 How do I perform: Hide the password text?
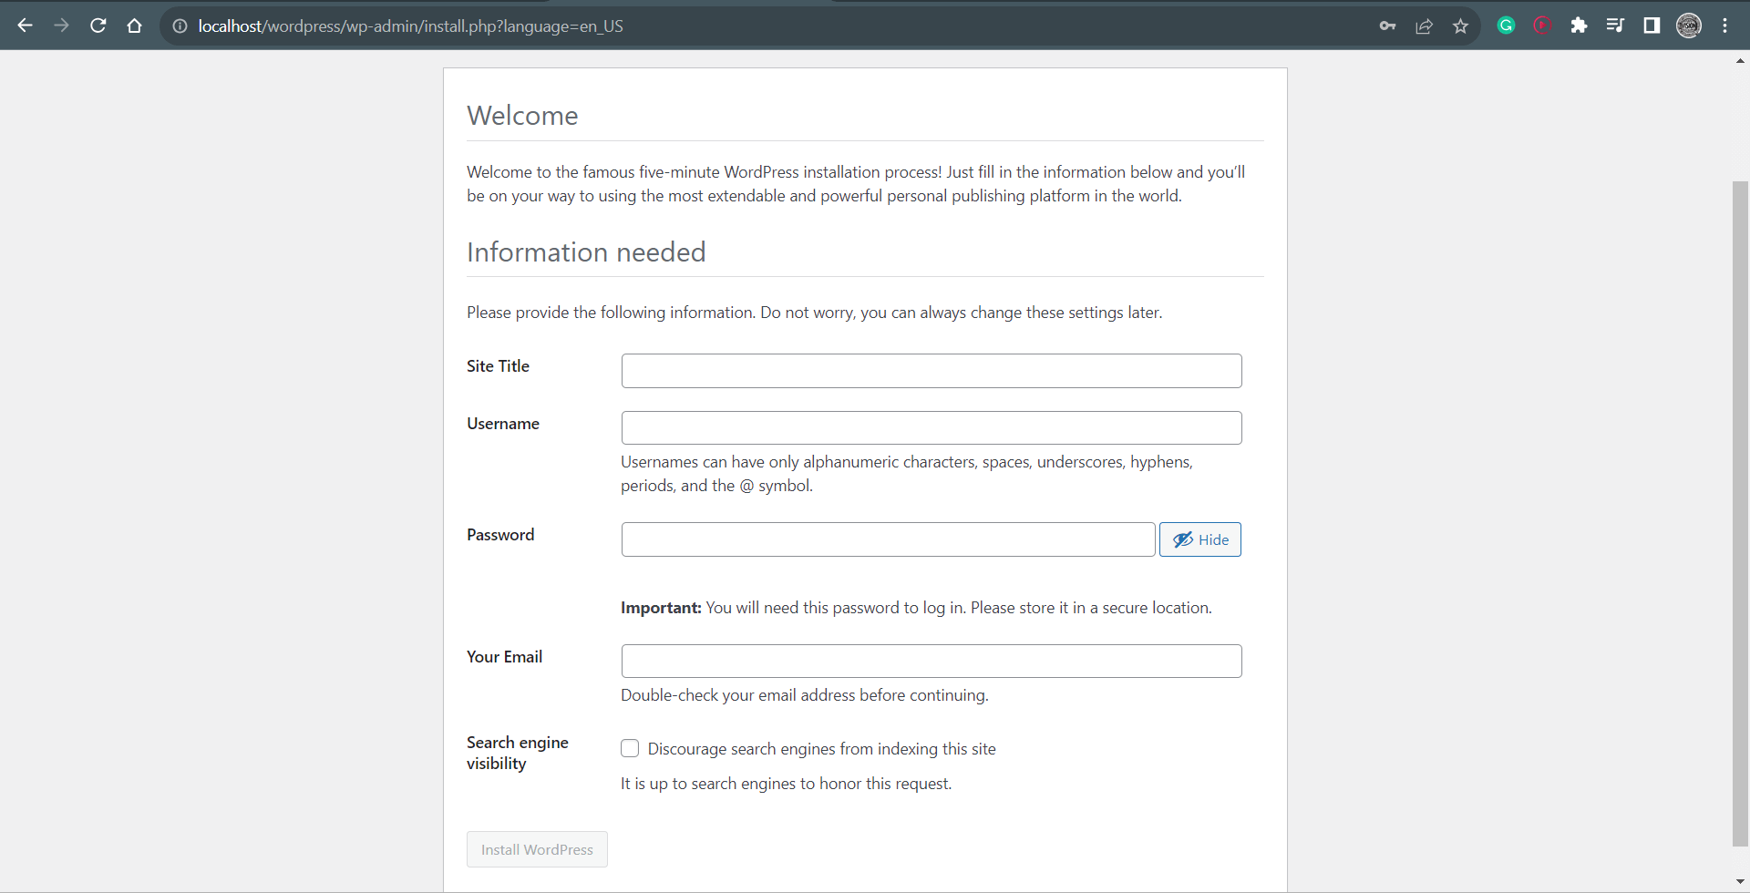pyautogui.click(x=1199, y=539)
